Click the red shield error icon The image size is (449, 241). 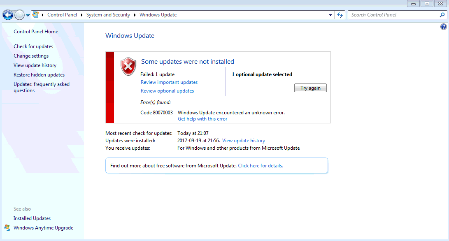tap(128, 66)
